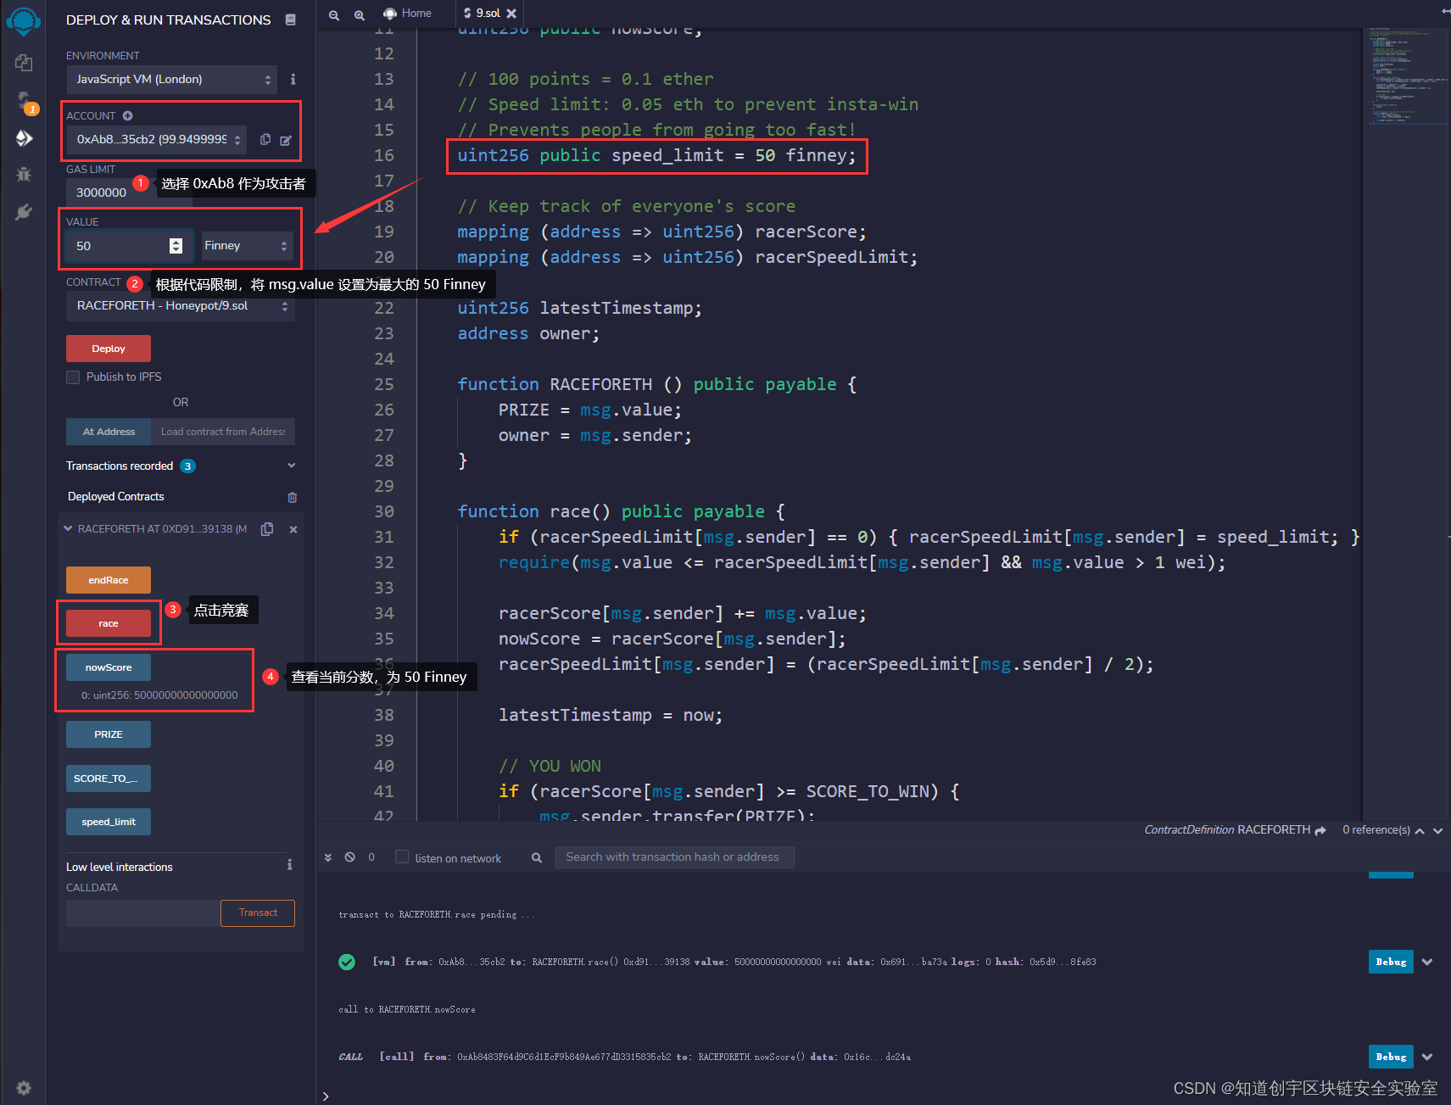The width and height of the screenshot is (1451, 1105).
Task: Zoom out the editor font
Action: click(x=334, y=14)
